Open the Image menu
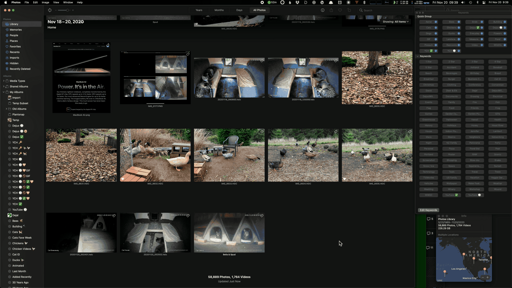 pyautogui.click(x=45, y=2)
